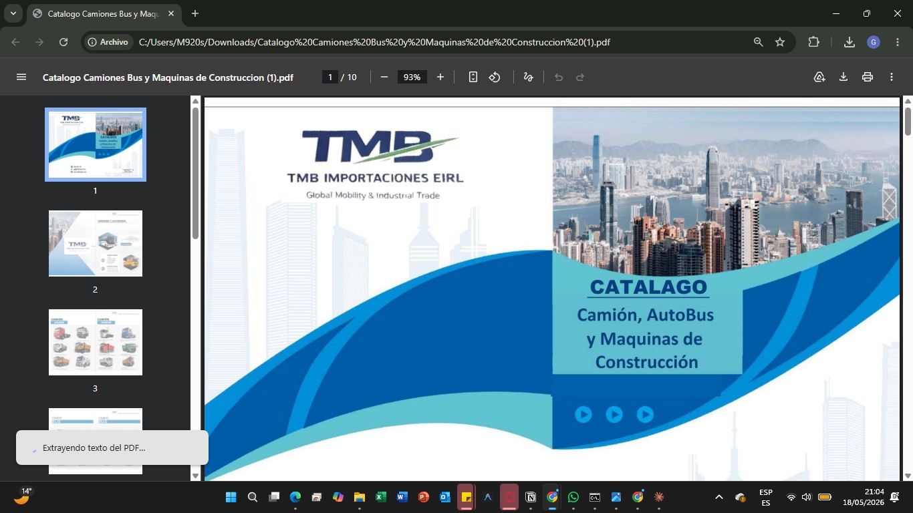Open File Explorer from the taskbar
913x513 pixels.
[360, 497]
